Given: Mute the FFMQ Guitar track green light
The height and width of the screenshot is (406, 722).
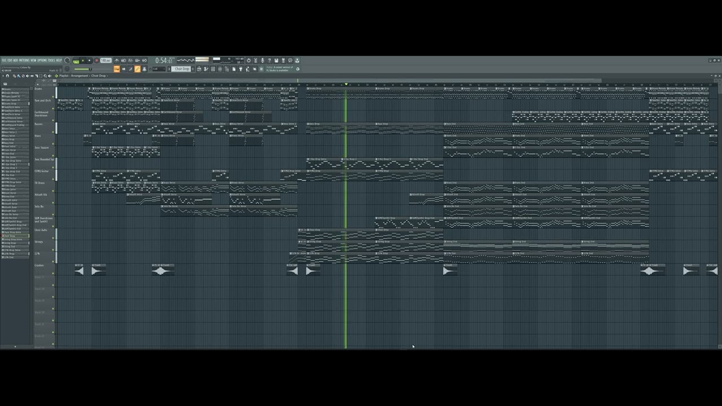Looking at the screenshot, I should click(53, 179).
